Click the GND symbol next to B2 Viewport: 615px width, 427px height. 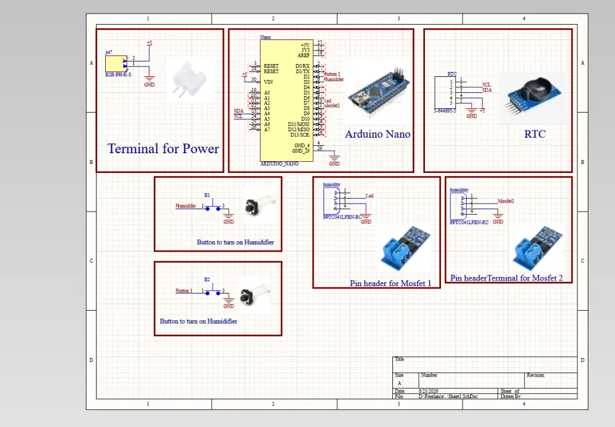229,303
